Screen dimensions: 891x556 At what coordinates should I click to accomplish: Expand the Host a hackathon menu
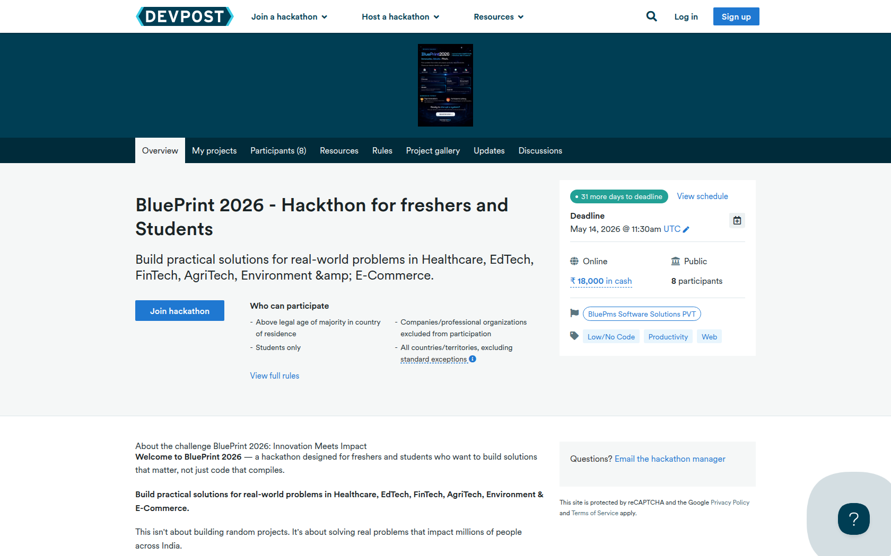[400, 17]
